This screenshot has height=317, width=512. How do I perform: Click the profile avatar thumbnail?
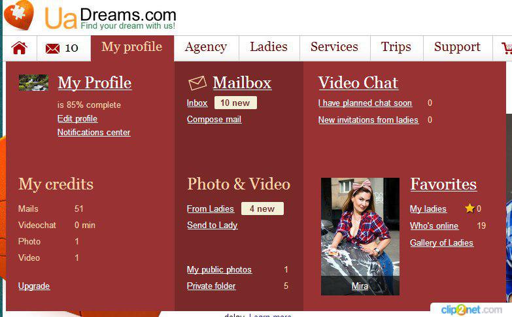33,82
